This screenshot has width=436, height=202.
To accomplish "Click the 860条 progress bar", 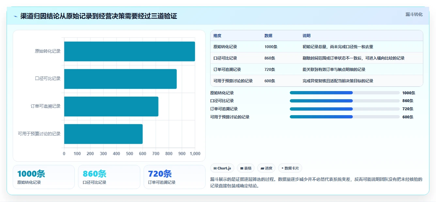I will (345, 101).
